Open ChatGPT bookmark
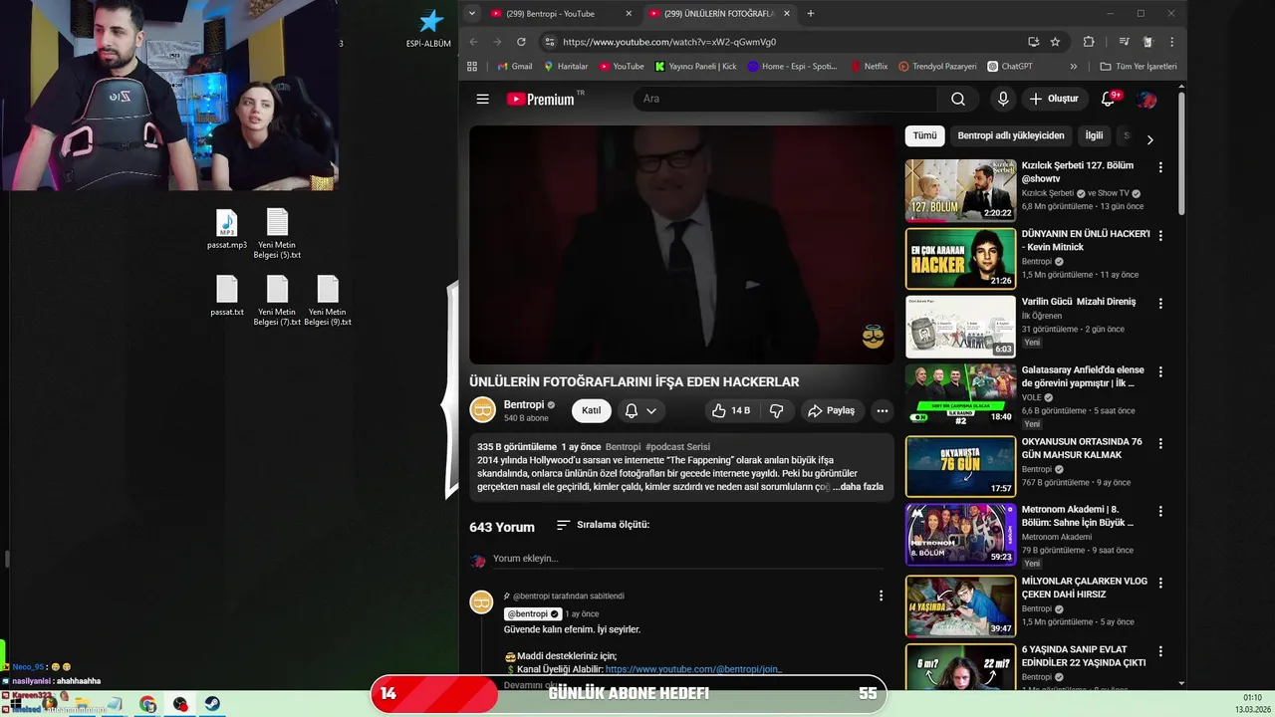The width and height of the screenshot is (1275, 717). pyautogui.click(x=1010, y=67)
